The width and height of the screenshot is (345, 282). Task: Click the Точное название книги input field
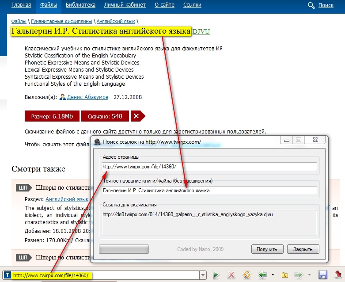pyautogui.click(x=209, y=191)
